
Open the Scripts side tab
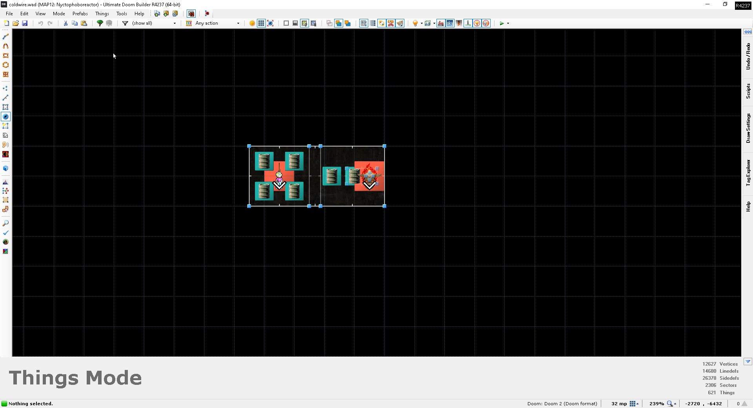[x=748, y=91]
